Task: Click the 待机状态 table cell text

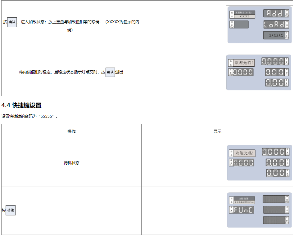Action: (x=71, y=163)
